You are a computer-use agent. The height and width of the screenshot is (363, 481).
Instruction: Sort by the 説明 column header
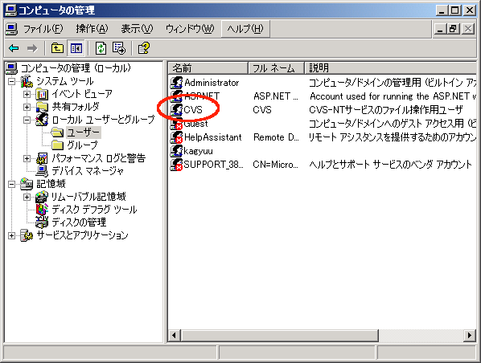[390, 67]
